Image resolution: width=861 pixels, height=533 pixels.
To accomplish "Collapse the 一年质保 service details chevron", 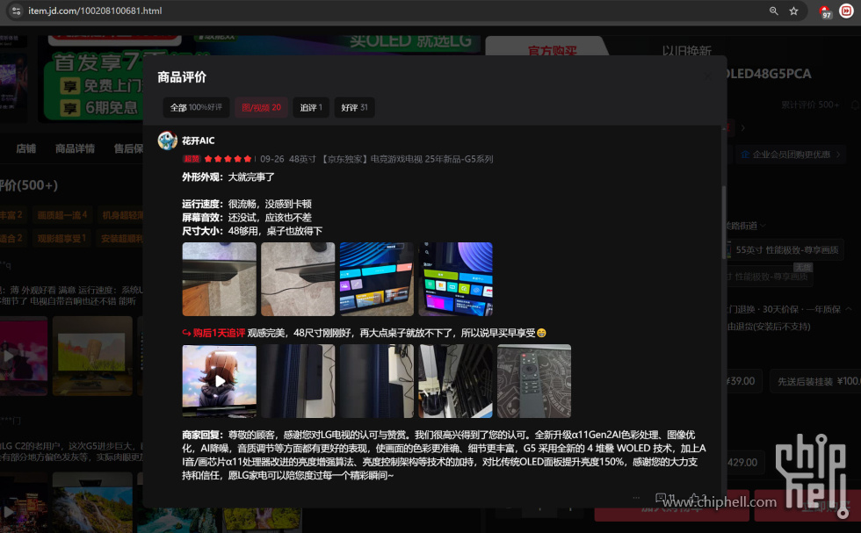I will tap(849, 309).
